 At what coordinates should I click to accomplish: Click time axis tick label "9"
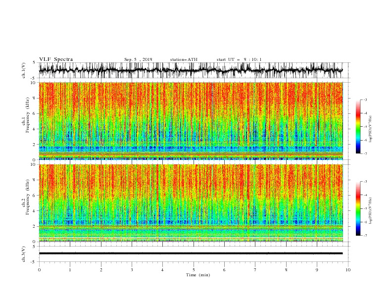pos(317,270)
